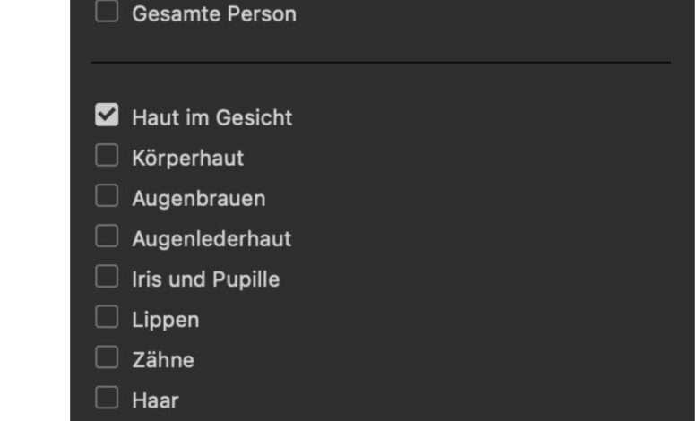The image size is (699, 421).
Task: Enable the Augenbrauen checkbox
Action: click(107, 196)
